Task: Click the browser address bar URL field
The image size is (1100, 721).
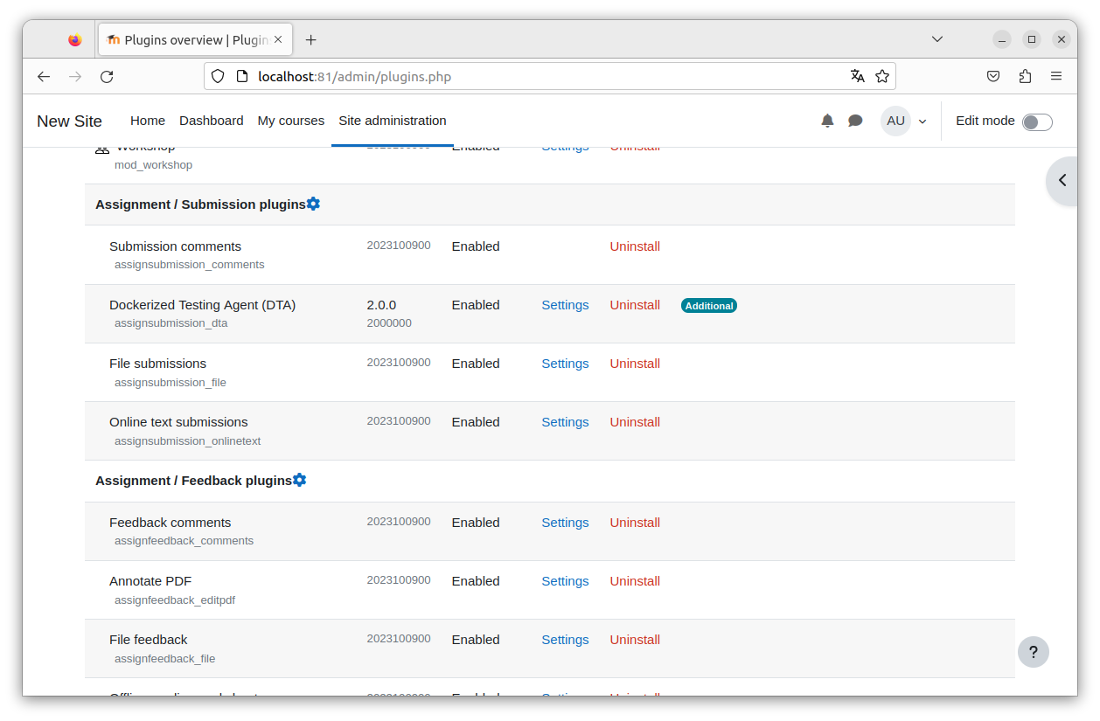Action: point(551,76)
